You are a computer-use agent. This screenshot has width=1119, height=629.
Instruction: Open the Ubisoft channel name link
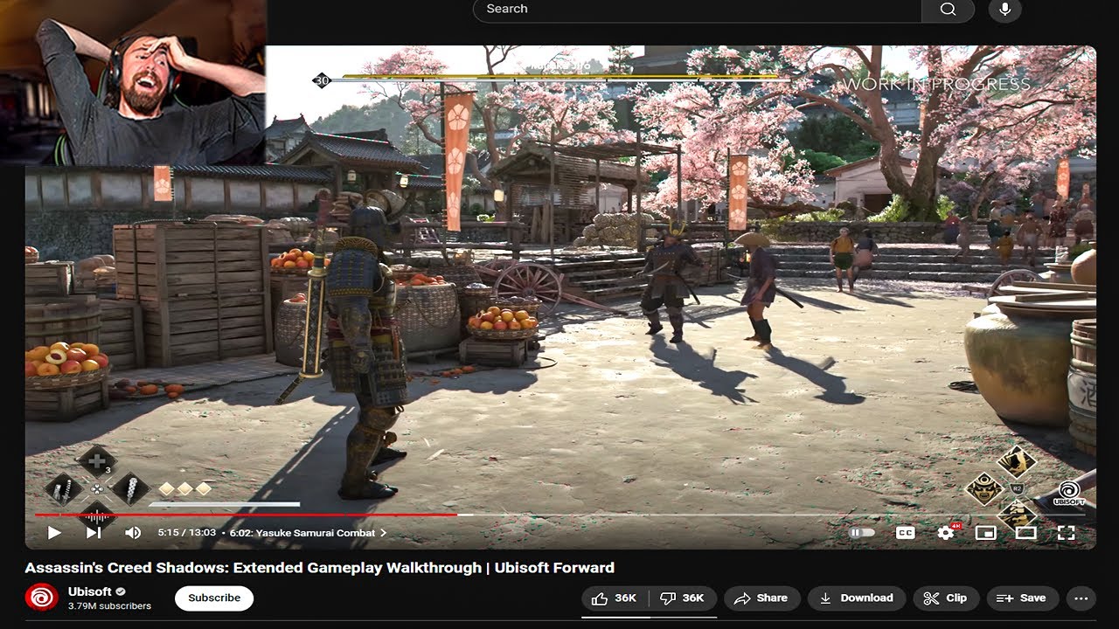pos(90,591)
